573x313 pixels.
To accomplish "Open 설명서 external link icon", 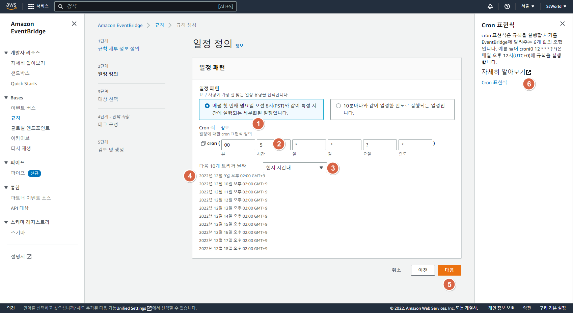I will [29, 257].
